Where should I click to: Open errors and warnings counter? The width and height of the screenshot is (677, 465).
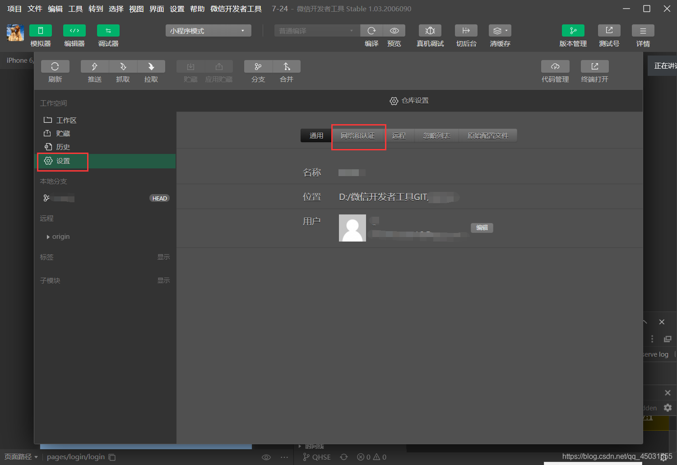click(x=372, y=457)
